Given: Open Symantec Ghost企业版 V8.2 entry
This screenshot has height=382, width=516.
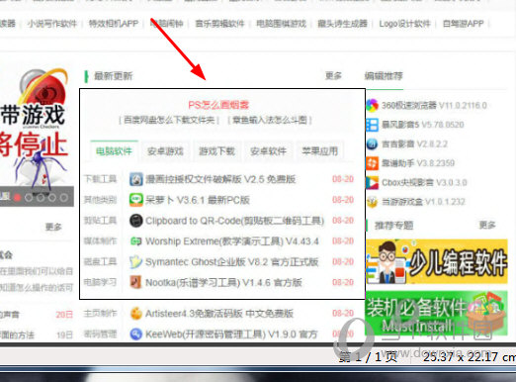Looking at the screenshot, I should (x=232, y=262).
